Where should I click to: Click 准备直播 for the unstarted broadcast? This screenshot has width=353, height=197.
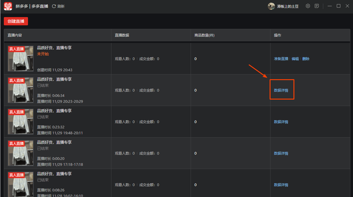coord(281,59)
